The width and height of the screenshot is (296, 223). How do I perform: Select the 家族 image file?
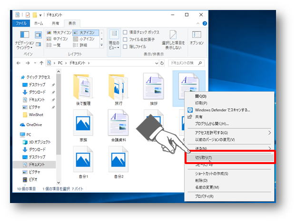[x=83, y=126]
